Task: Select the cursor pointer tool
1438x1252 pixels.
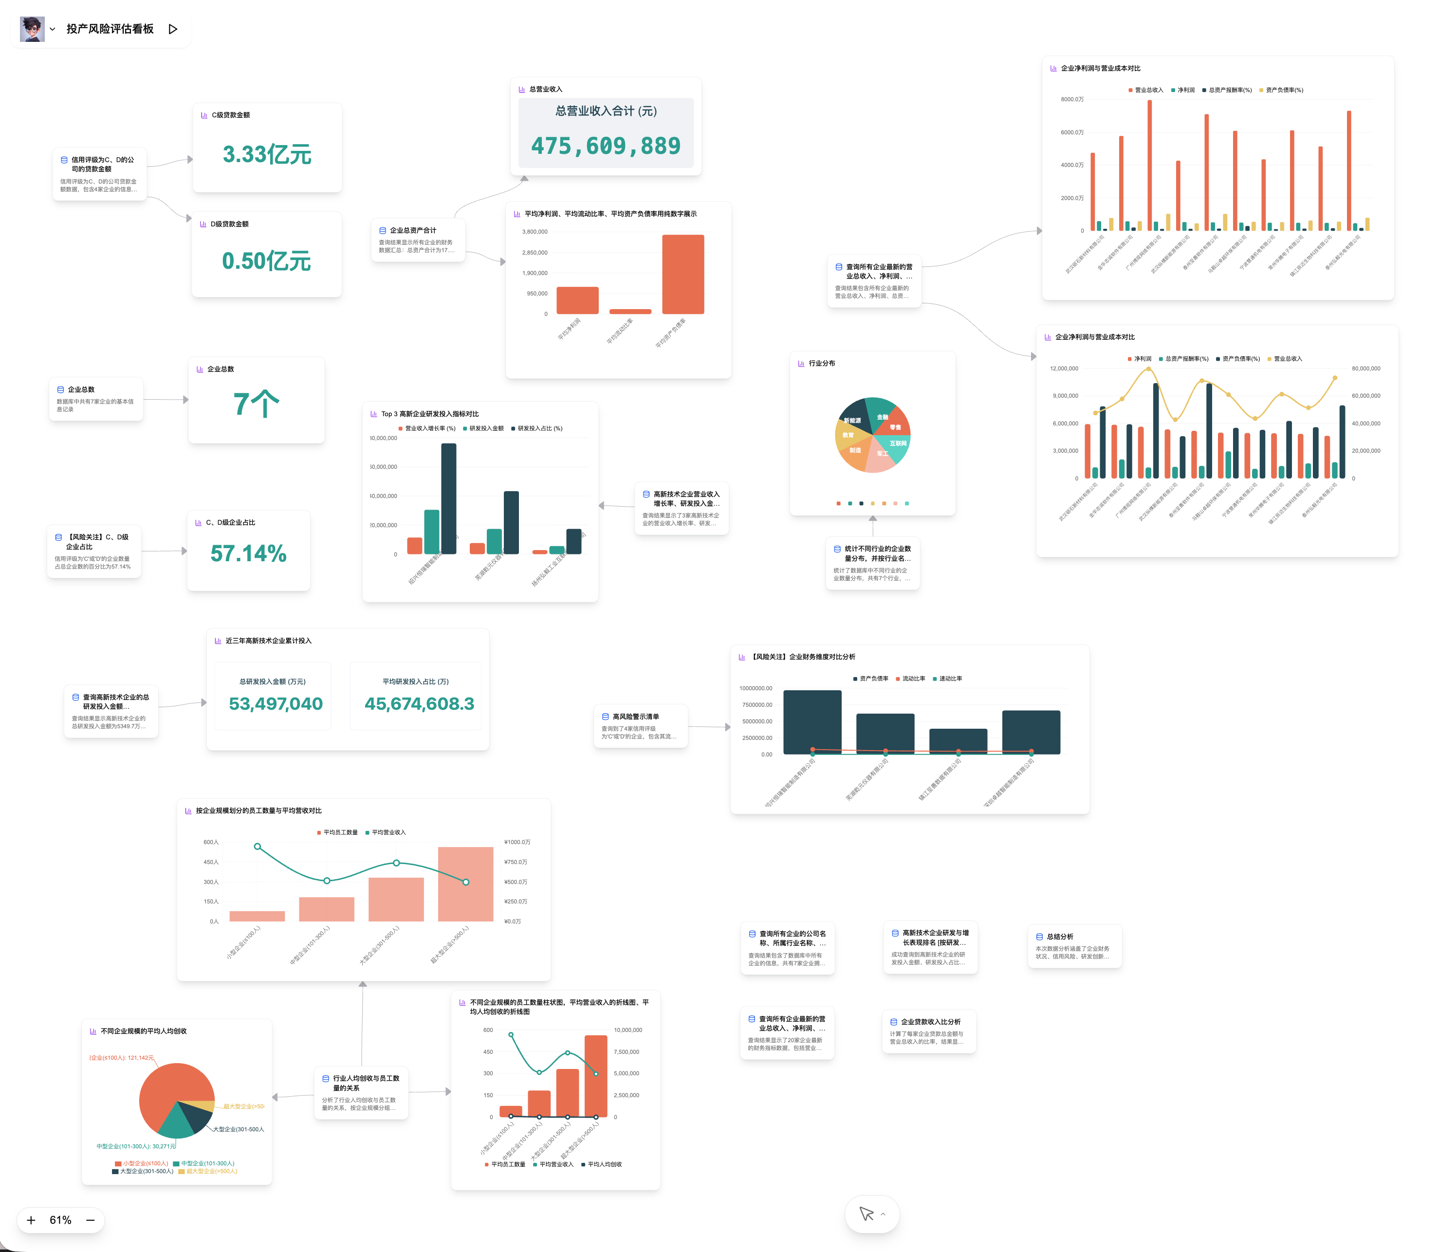Action: pyautogui.click(x=866, y=1214)
